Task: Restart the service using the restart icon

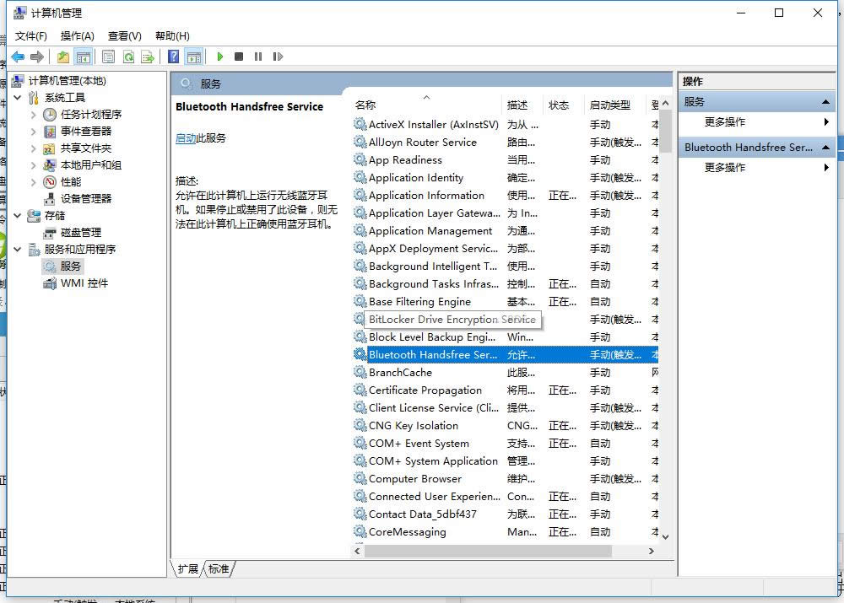Action: pos(279,57)
